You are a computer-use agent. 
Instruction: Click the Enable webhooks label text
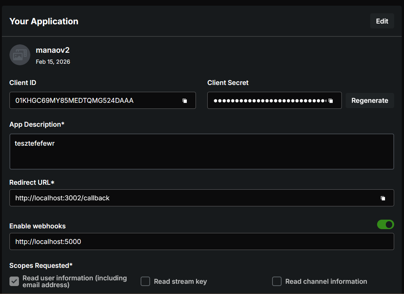click(38, 226)
